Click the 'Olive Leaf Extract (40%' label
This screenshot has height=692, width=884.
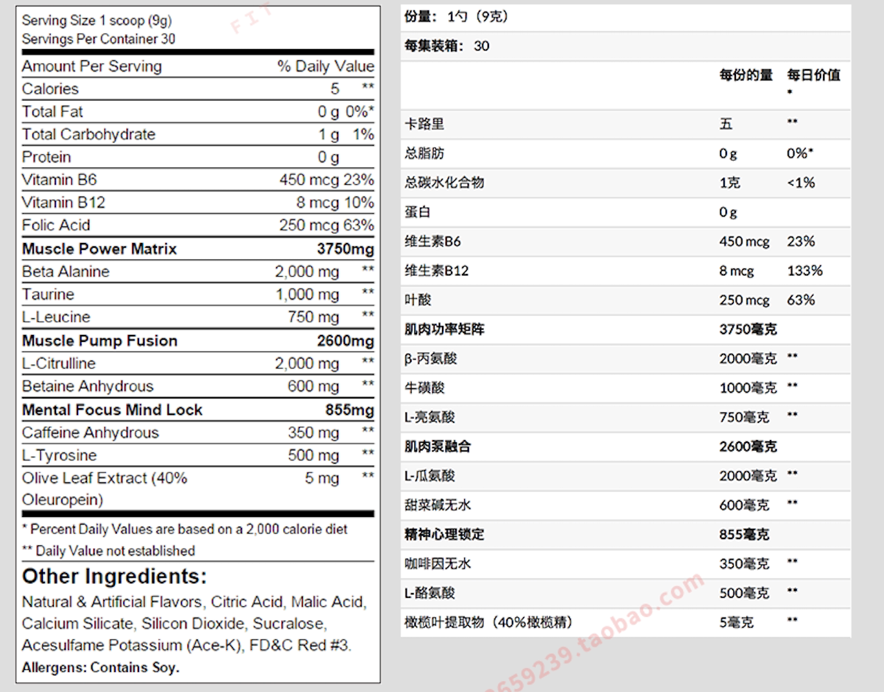104,478
